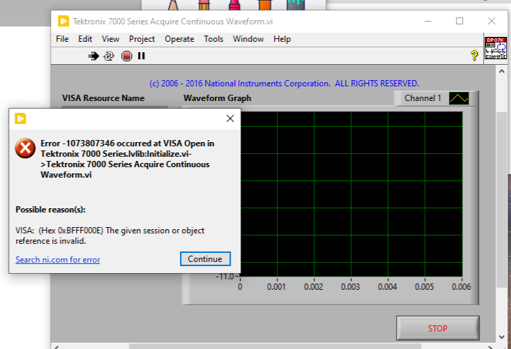Click the Continue button in error dialog
Screen dimensions: 511x349
click(x=205, y=259)
